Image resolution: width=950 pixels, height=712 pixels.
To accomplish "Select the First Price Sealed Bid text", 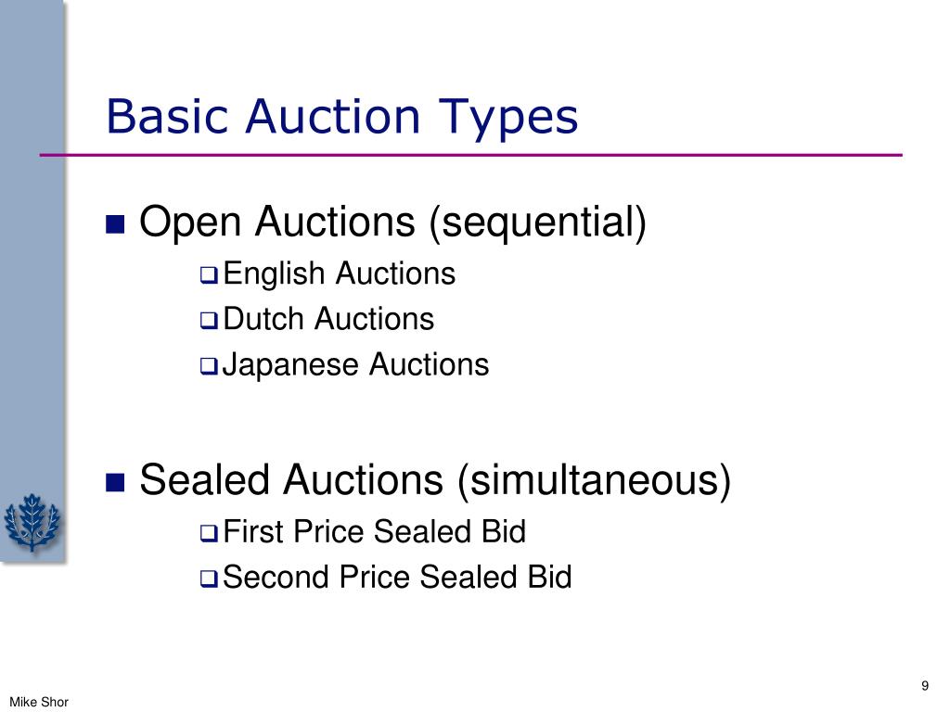I will point(375,531).
